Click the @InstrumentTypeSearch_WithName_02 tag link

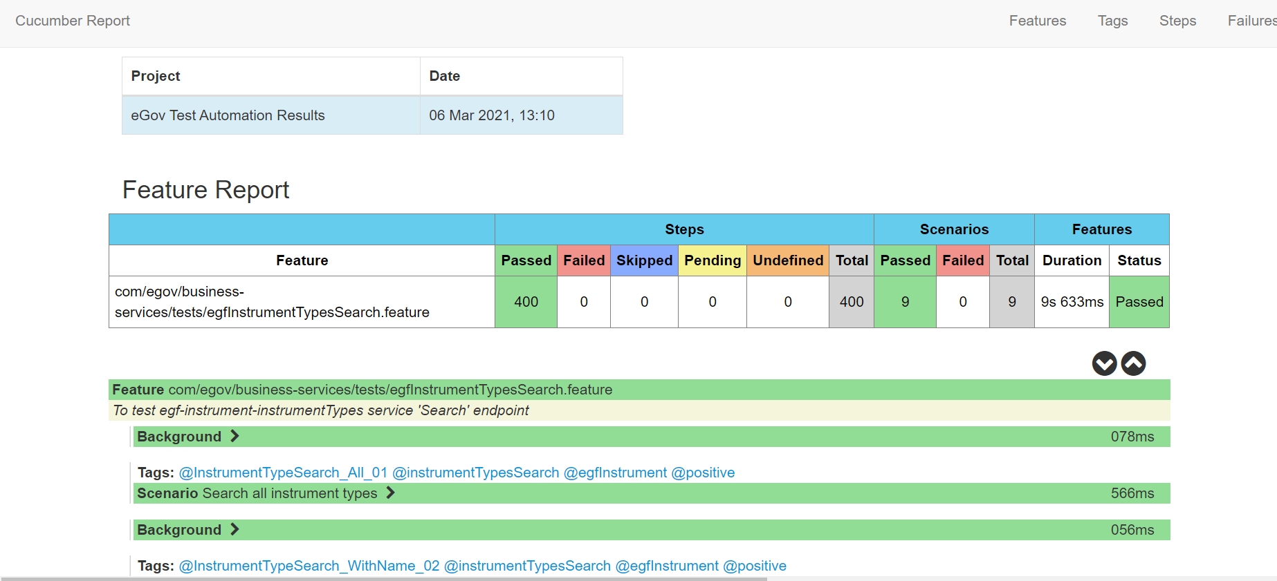(309, 566)
